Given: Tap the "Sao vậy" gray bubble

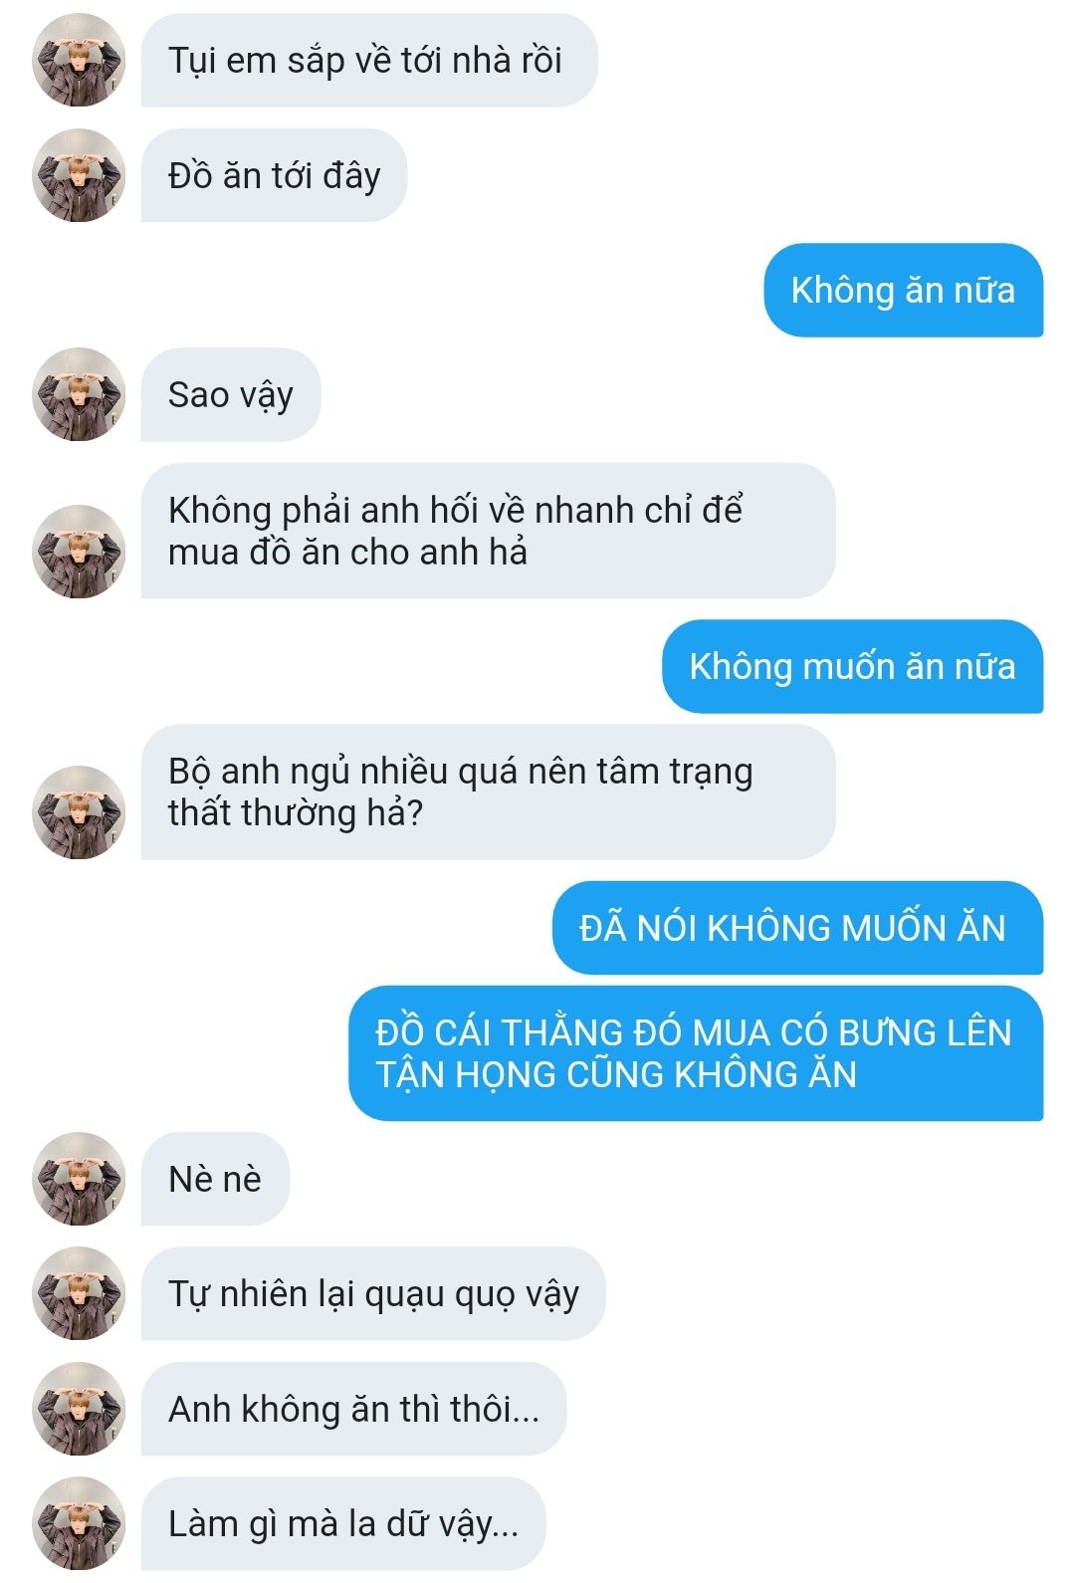Looking at the screenshot, I should click(231, 394).
